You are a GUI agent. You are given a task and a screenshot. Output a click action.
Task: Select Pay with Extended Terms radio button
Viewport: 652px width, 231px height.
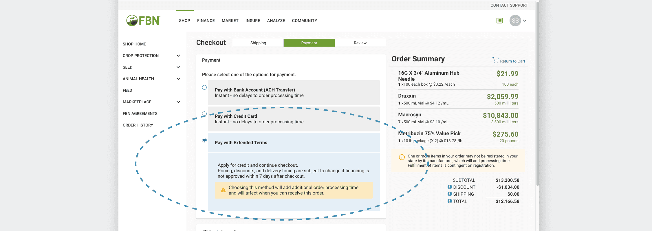(x=204, y=140)
